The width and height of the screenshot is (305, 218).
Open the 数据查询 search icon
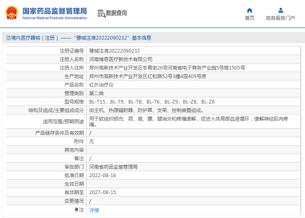(x=102, y=13)
